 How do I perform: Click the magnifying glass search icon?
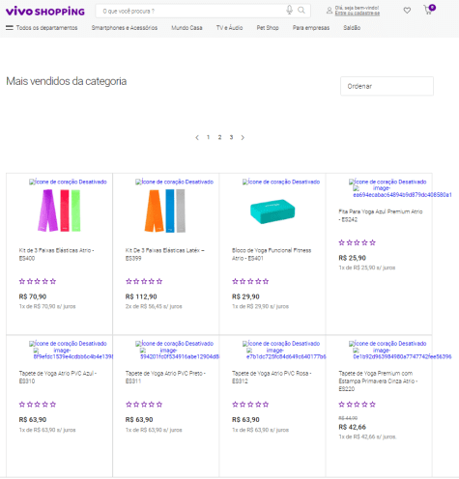coord(301,11)
